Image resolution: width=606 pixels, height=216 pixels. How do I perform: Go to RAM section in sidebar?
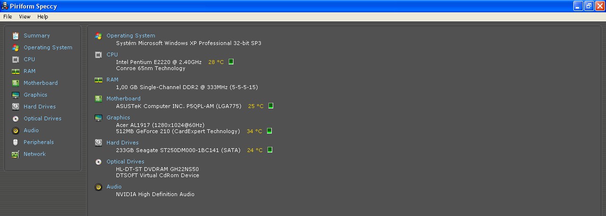point(29,71)
